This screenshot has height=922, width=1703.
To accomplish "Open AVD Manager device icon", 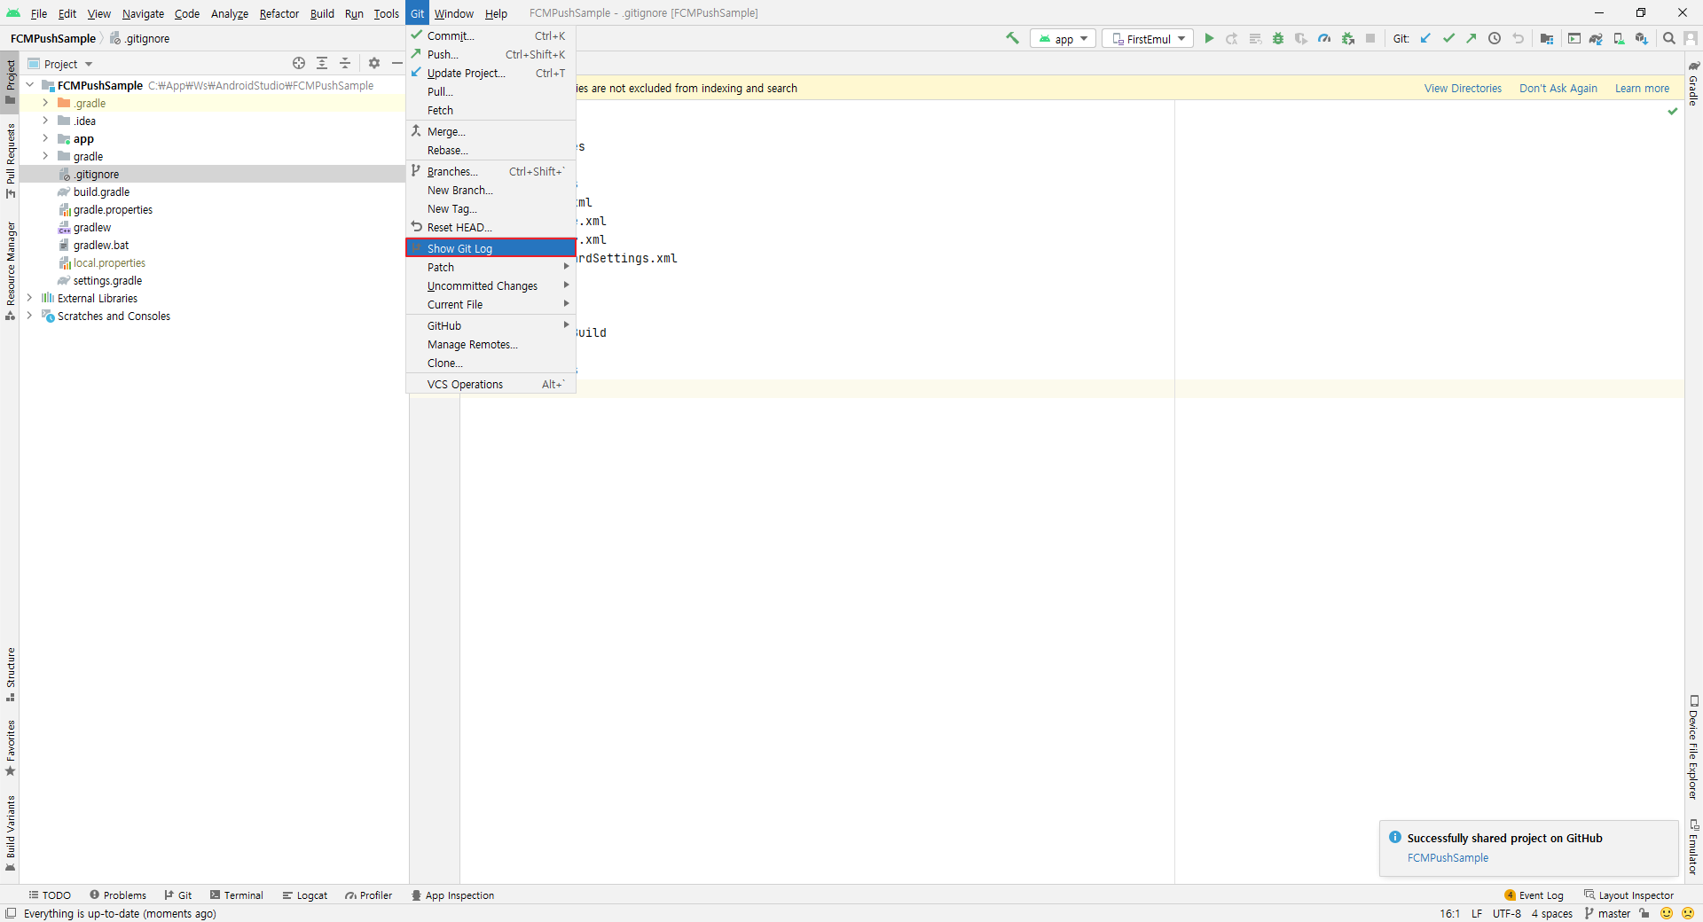I will (x=1619, y=38).
